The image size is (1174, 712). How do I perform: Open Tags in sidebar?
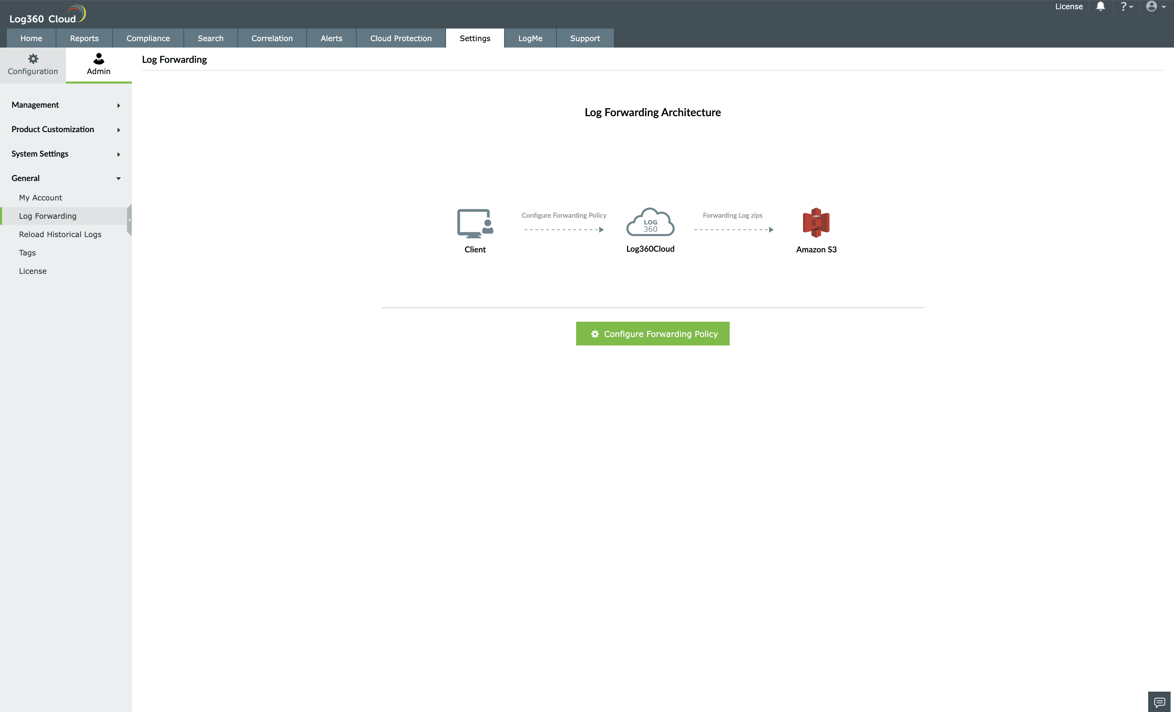(27, 253)
